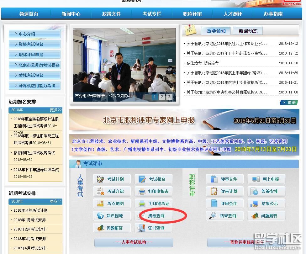The image size is (306, 254).
Task: Open the 评审计划 clipboard icon
Action: 214,191
